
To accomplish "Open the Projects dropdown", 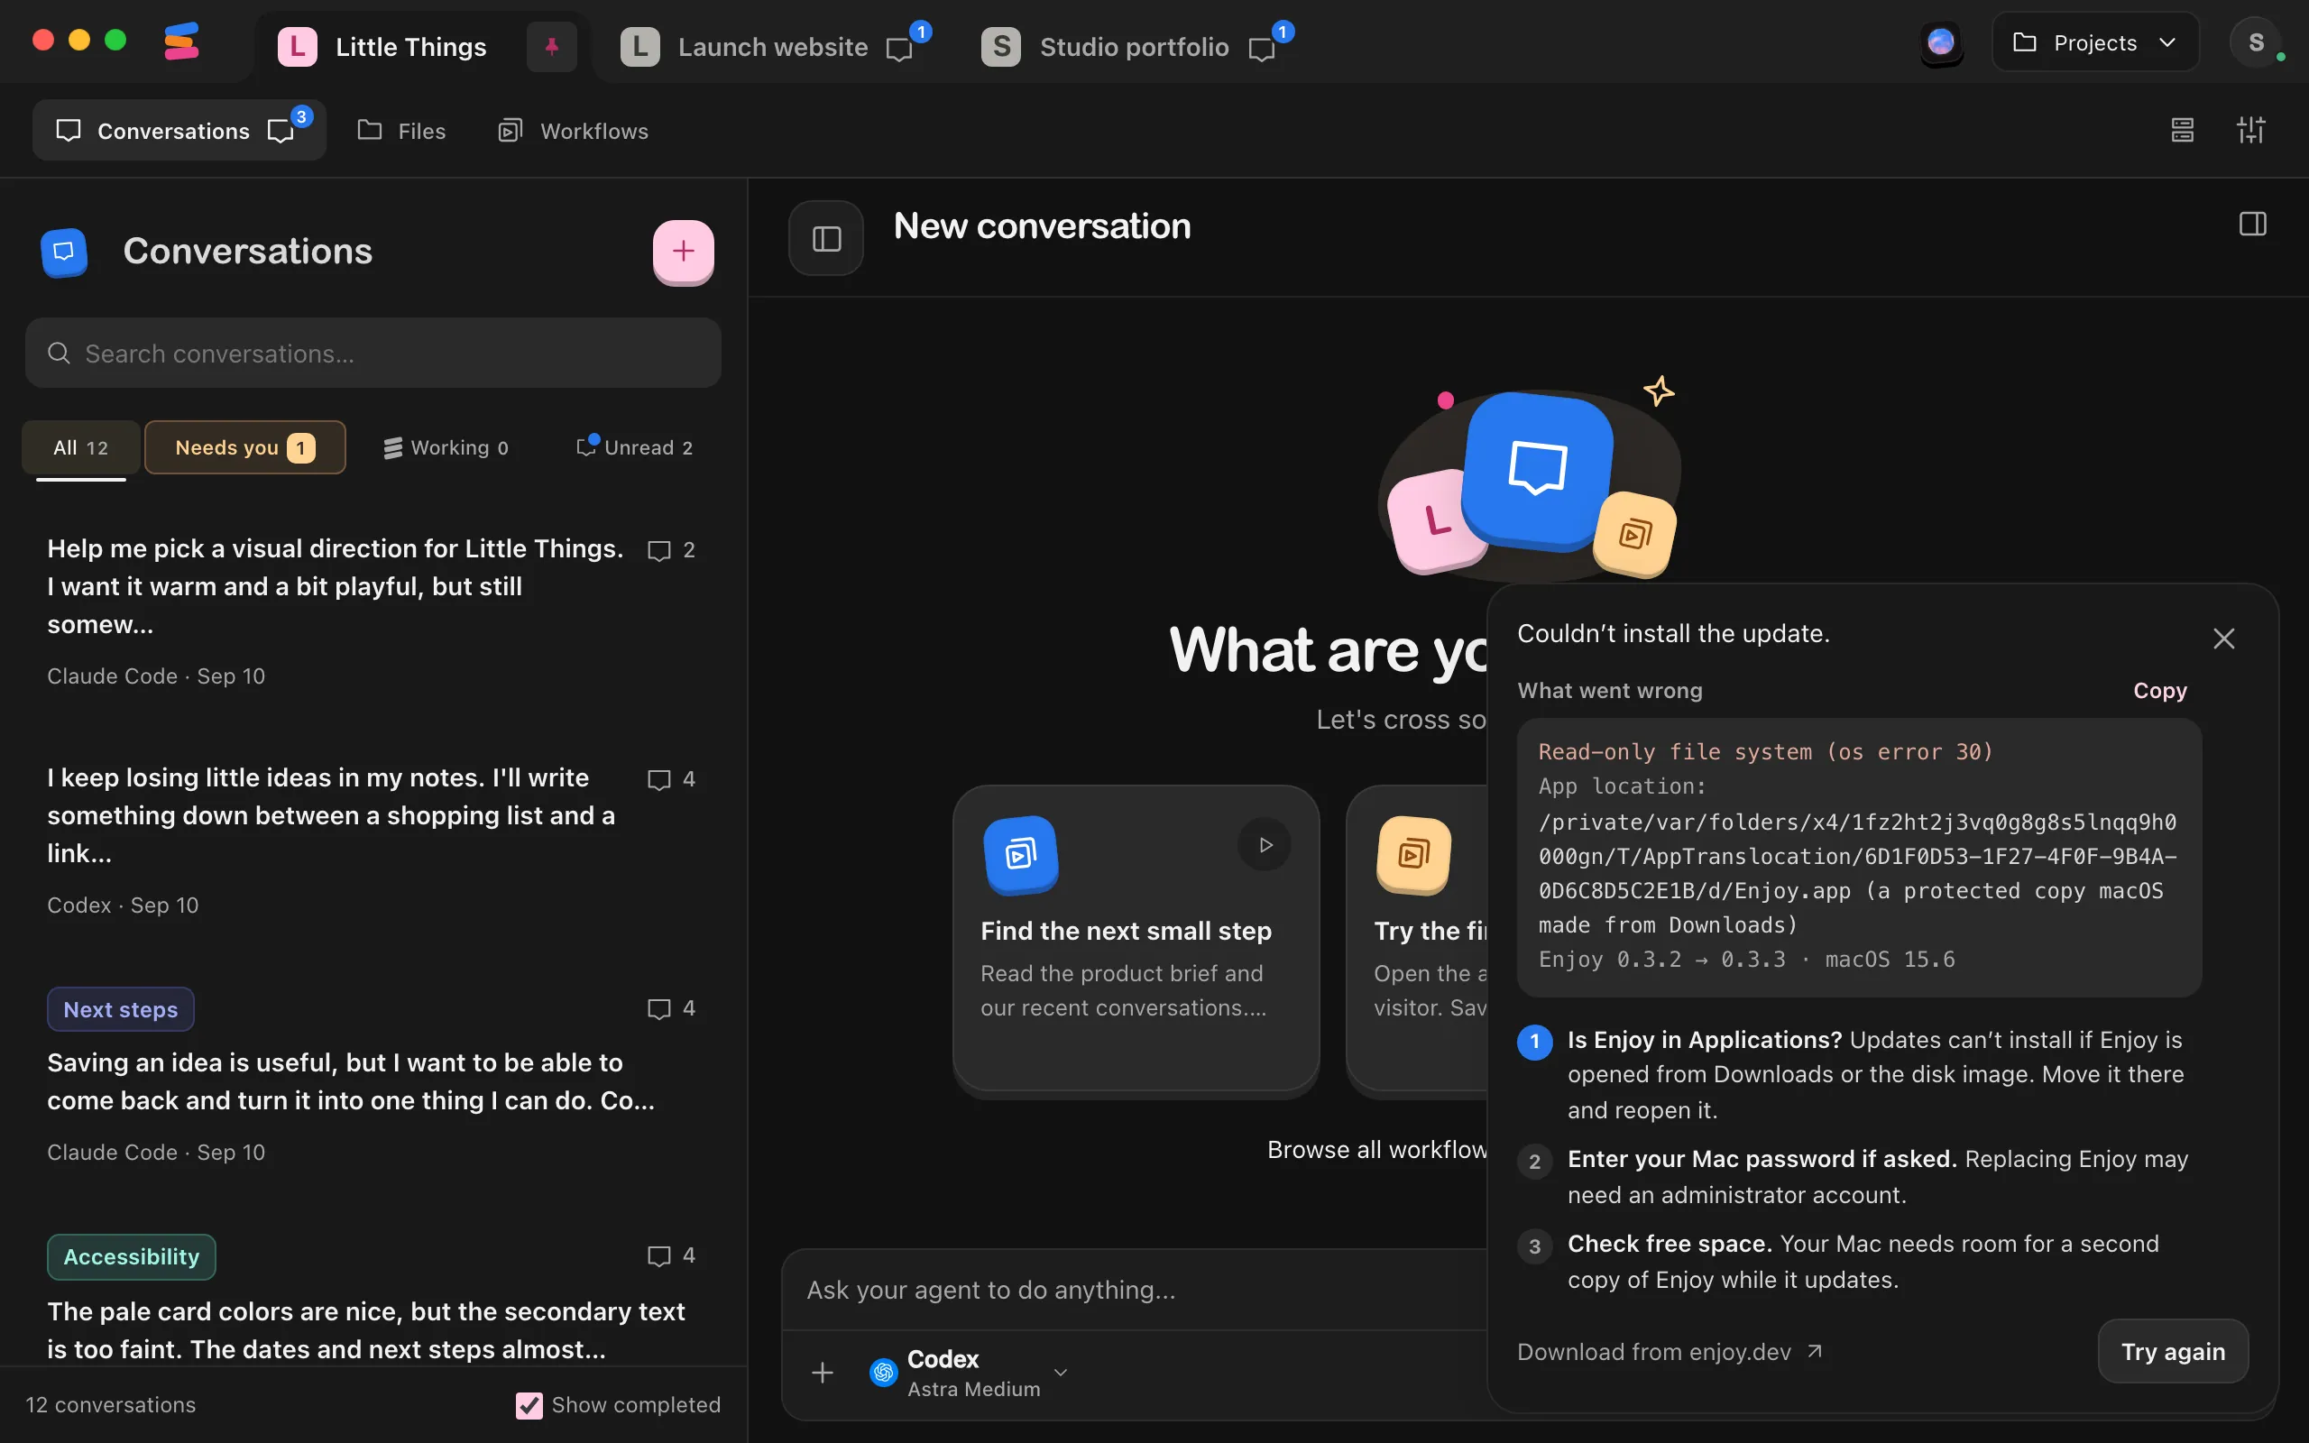I will point(2095,43).
